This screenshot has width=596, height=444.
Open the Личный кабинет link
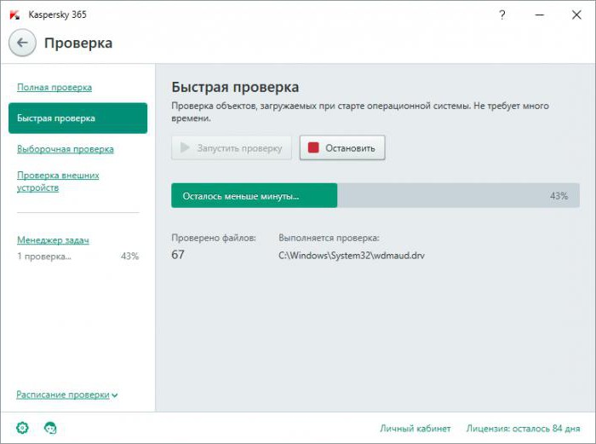coord(415,429)
